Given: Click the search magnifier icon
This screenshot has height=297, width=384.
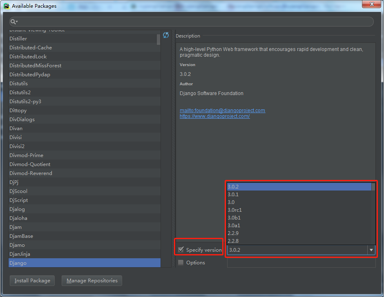Looking at the screenshot, I should [x=14, y=22].
